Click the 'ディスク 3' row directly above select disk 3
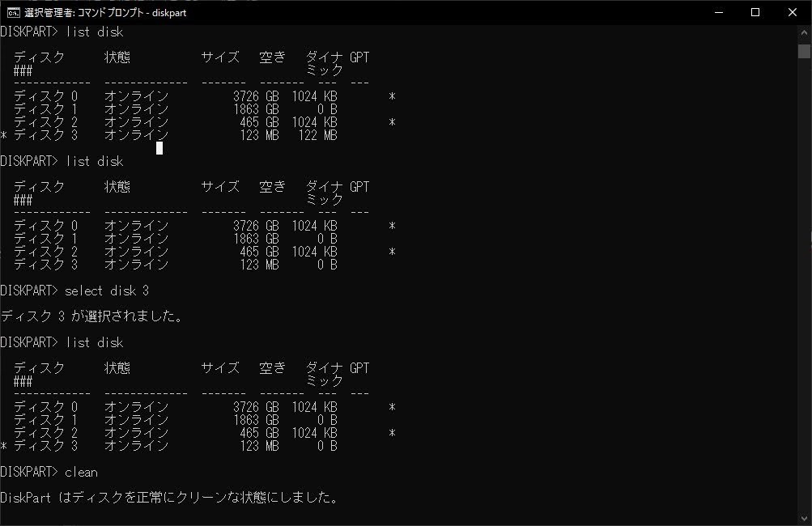 pos(175,265)
